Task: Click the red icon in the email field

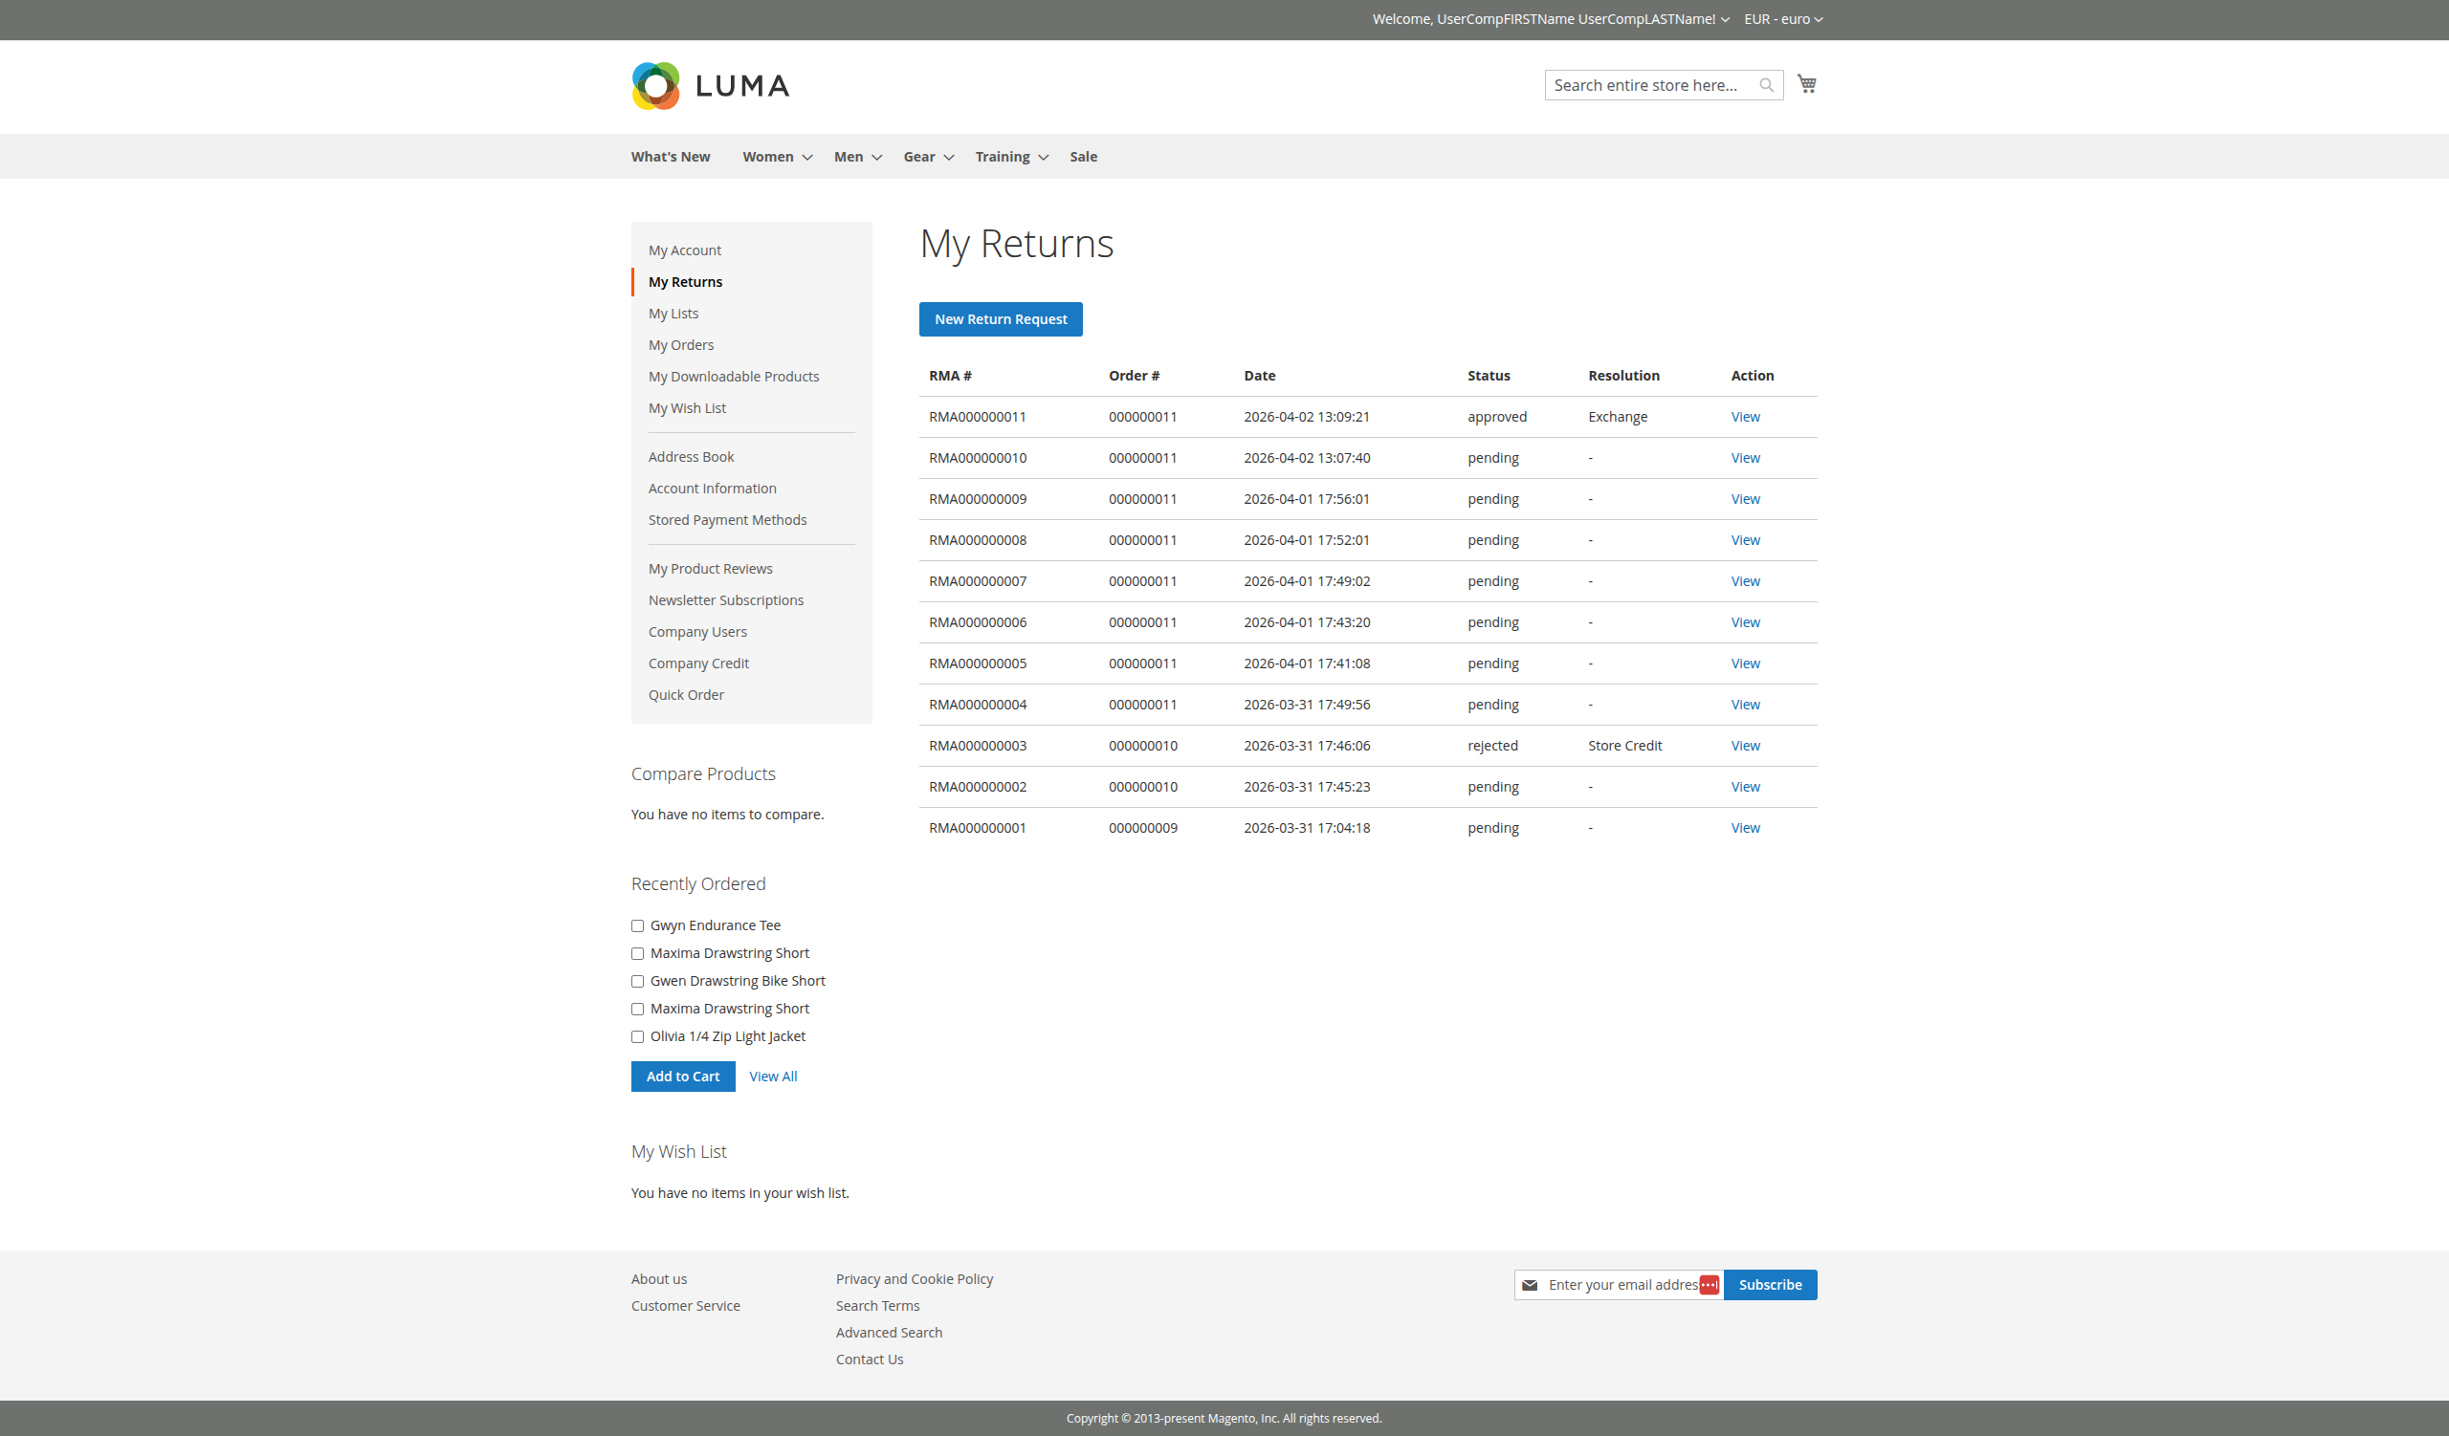Action: (1709, 1285)
